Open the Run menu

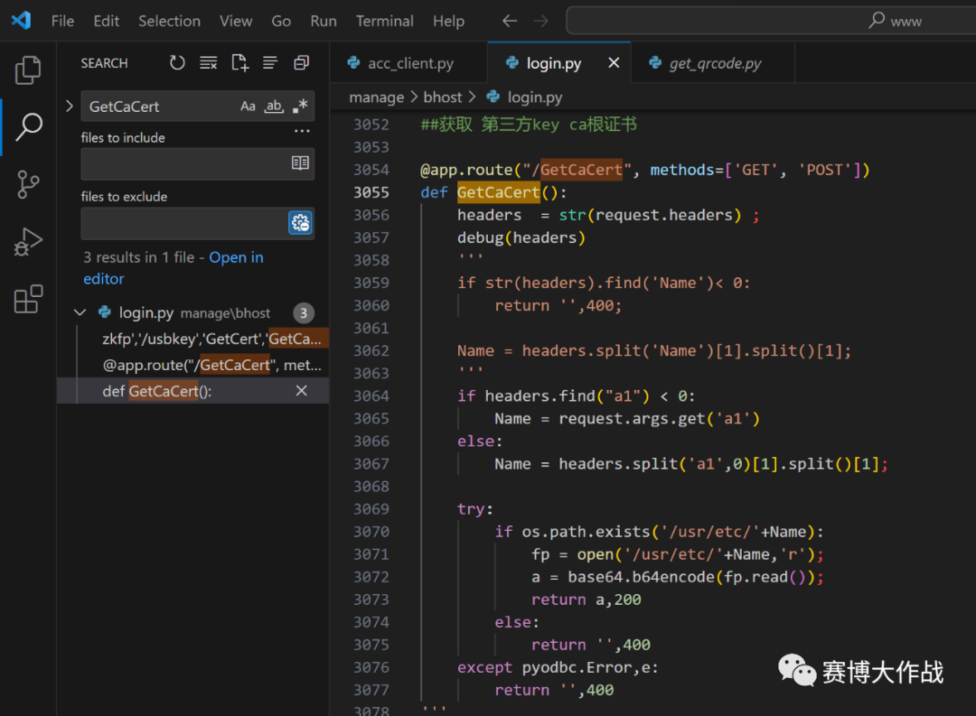coord(324,21)
